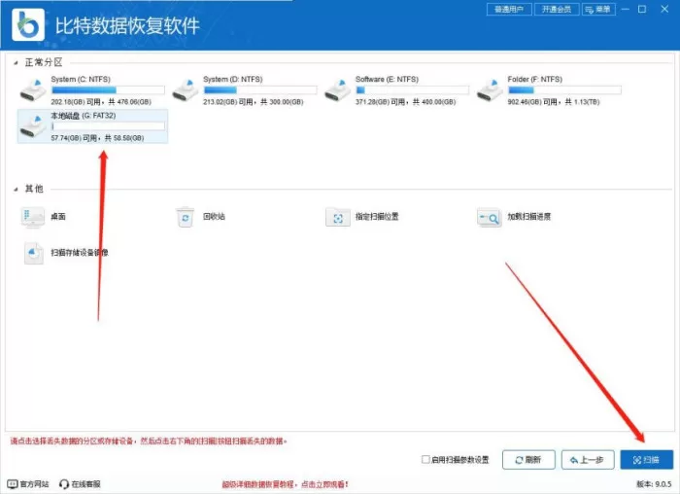Image resolution: width=680 pixels, height=494 pixels.
Task: Click the blue 扫描 scan button
Action: tap(647, 460)
